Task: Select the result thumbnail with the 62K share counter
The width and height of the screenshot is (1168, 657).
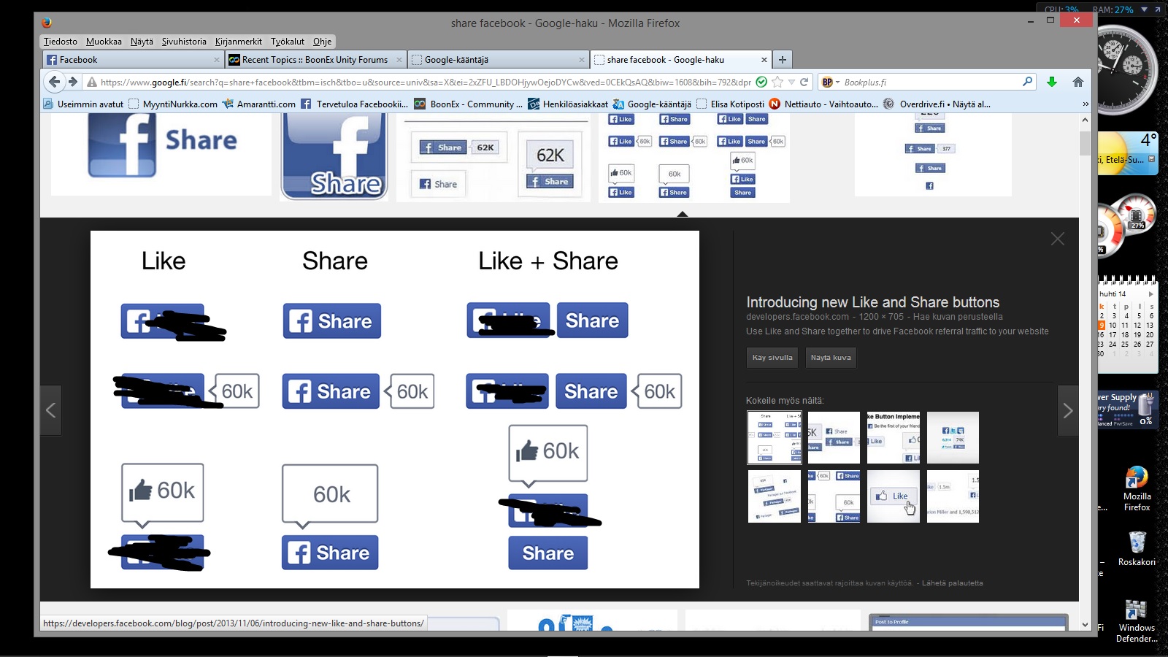Action: tap(493, 157)
